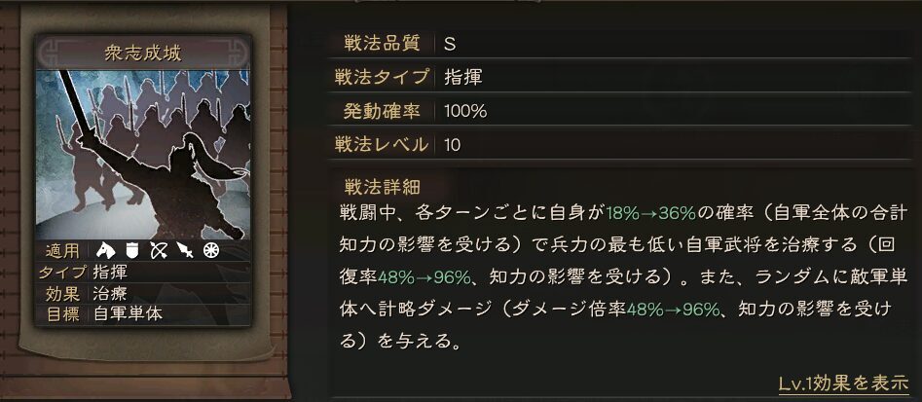922x402 pixels.
Task: Select the 衆志成城 card title banner
Action: pos(143,54)
